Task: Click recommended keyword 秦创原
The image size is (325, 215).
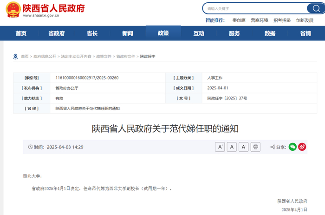Action: pos(239,20)
